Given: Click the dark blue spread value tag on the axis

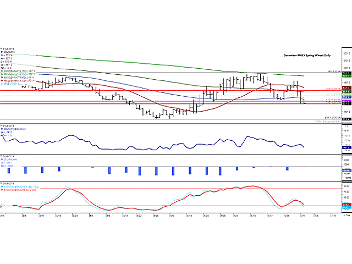Looking at the screenshot, I should point(346,147).
